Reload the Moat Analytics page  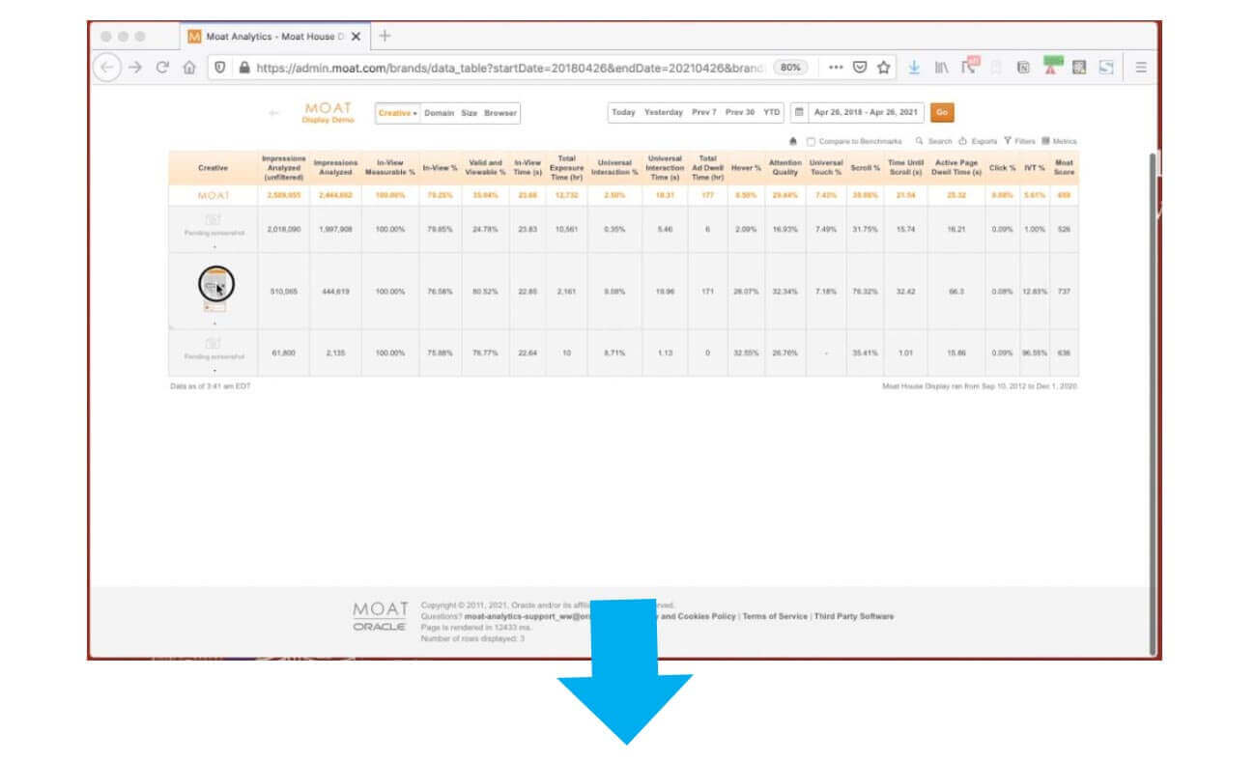(x=163, y=68)
